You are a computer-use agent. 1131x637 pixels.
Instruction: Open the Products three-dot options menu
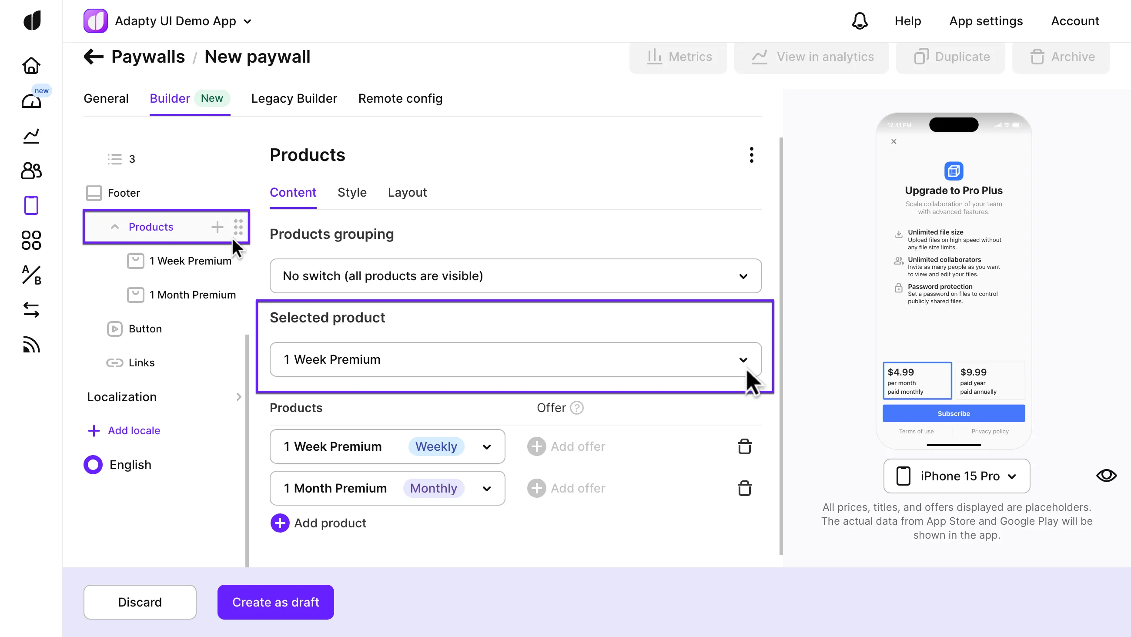pyautogui.click(x=751, y=155)
